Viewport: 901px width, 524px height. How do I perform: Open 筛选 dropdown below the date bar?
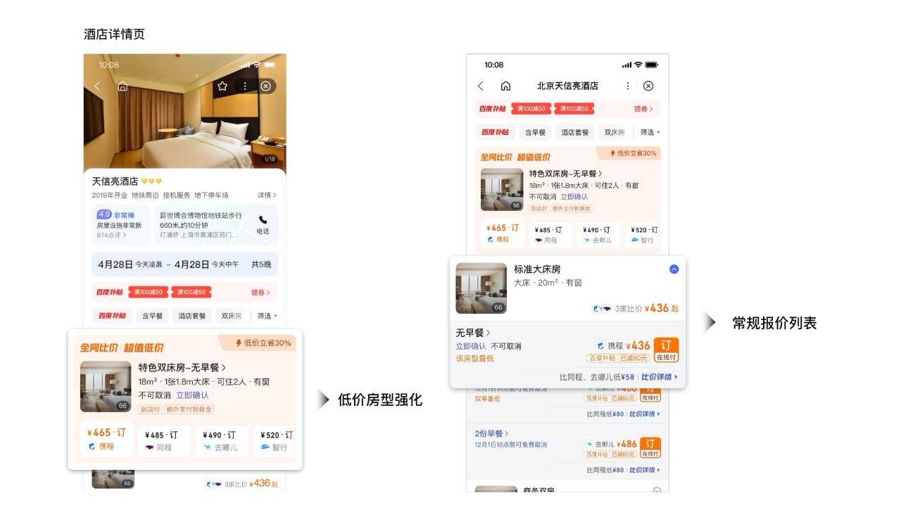(267, 316)
